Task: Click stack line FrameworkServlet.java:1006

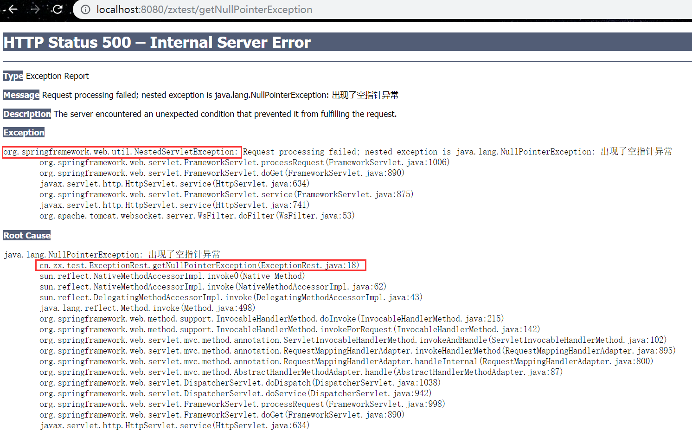Action: (x=244, y=162)
